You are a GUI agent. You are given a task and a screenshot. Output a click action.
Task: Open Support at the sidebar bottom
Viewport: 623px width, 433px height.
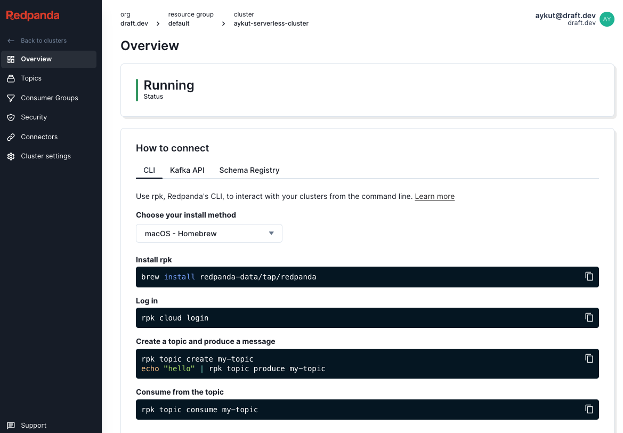pyautogui.click(x=34, y=426)
